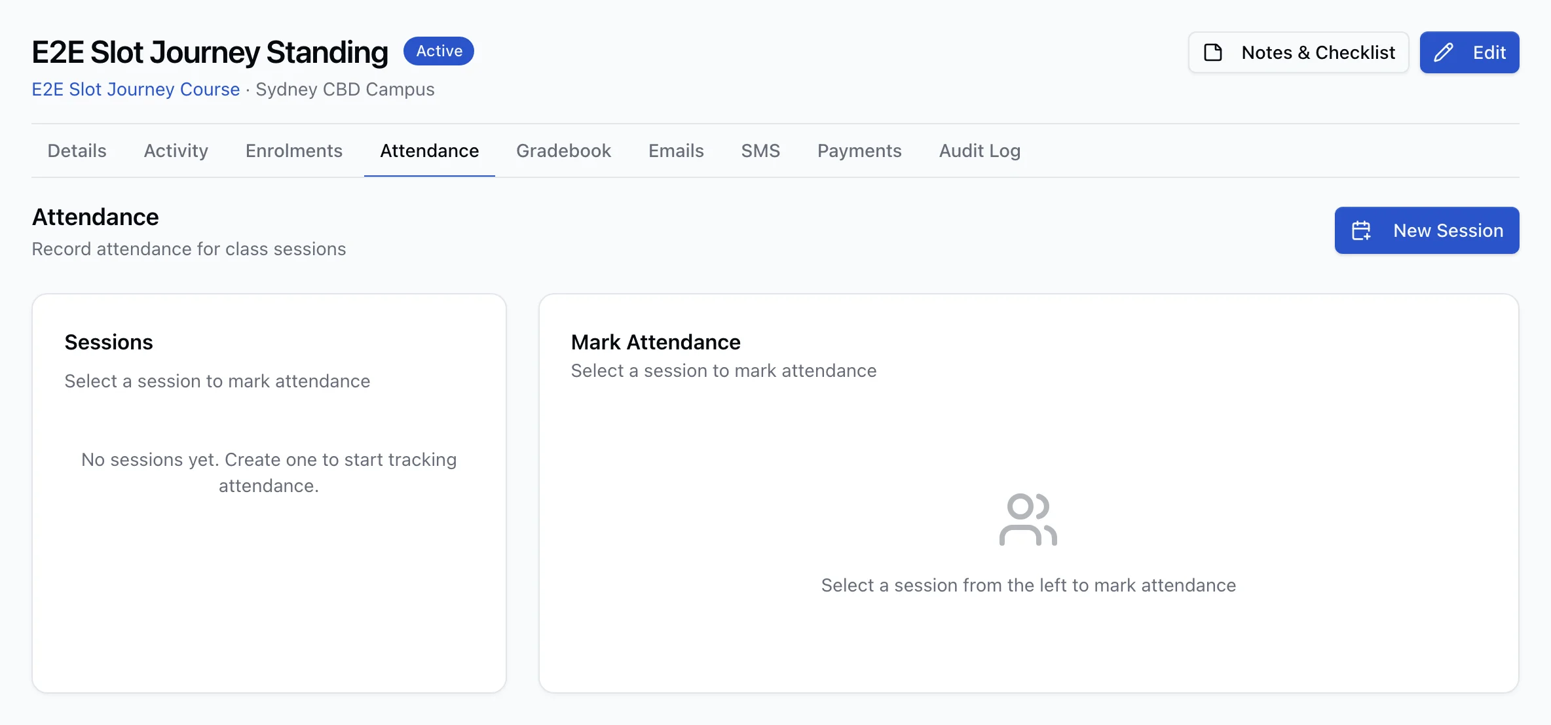Click the people icon in Mark Attendance
Image resolution: width=1551 pixels, height=725 pixels.
pos(1028,520)
